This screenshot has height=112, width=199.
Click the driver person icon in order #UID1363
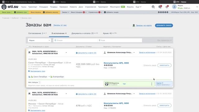[105, 53]
